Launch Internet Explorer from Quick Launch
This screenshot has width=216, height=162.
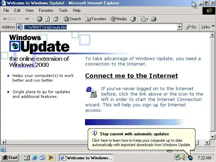coord(35,158)
